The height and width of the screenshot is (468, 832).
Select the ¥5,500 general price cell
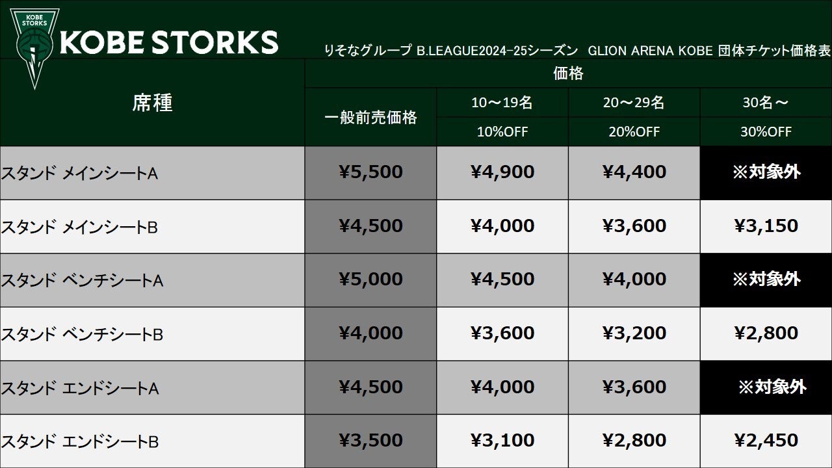click(x=370, y=173)
